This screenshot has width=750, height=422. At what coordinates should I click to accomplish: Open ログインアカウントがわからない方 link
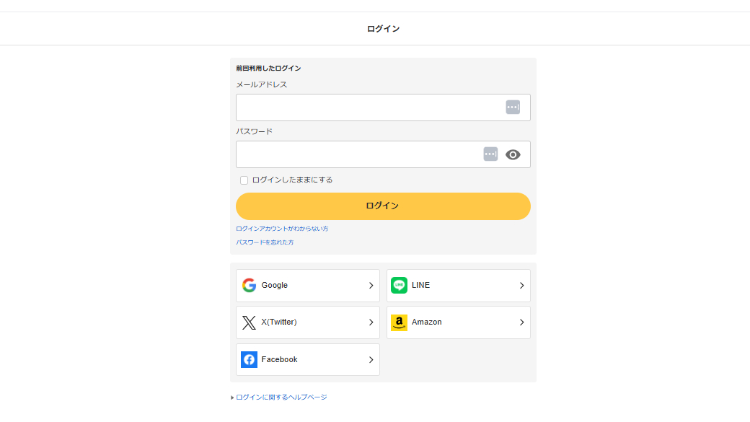tap(282, 229)
